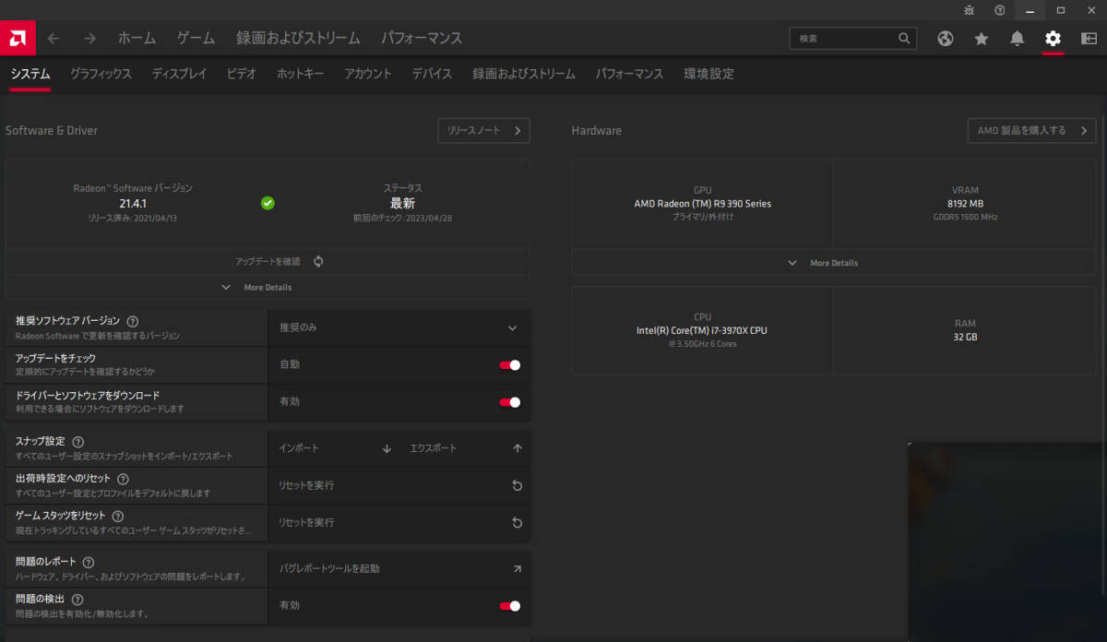Go to ゲーム in top navigation
Image resolution: width=1107 pixels, height=642 pixels.
point(196,38)
